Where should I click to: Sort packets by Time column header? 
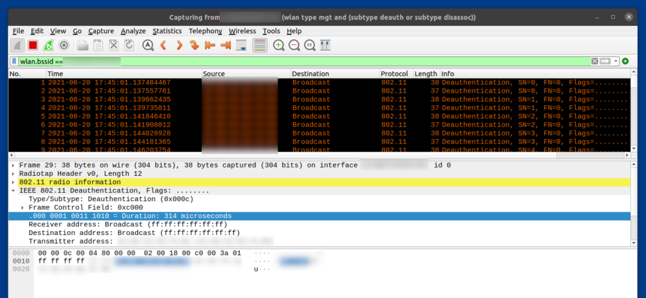click(x=124, y=74)
